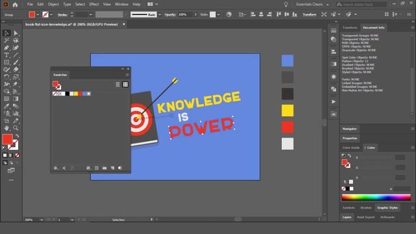Choose the Column Graph tool
Screen dimensions: 416x234
16,113
